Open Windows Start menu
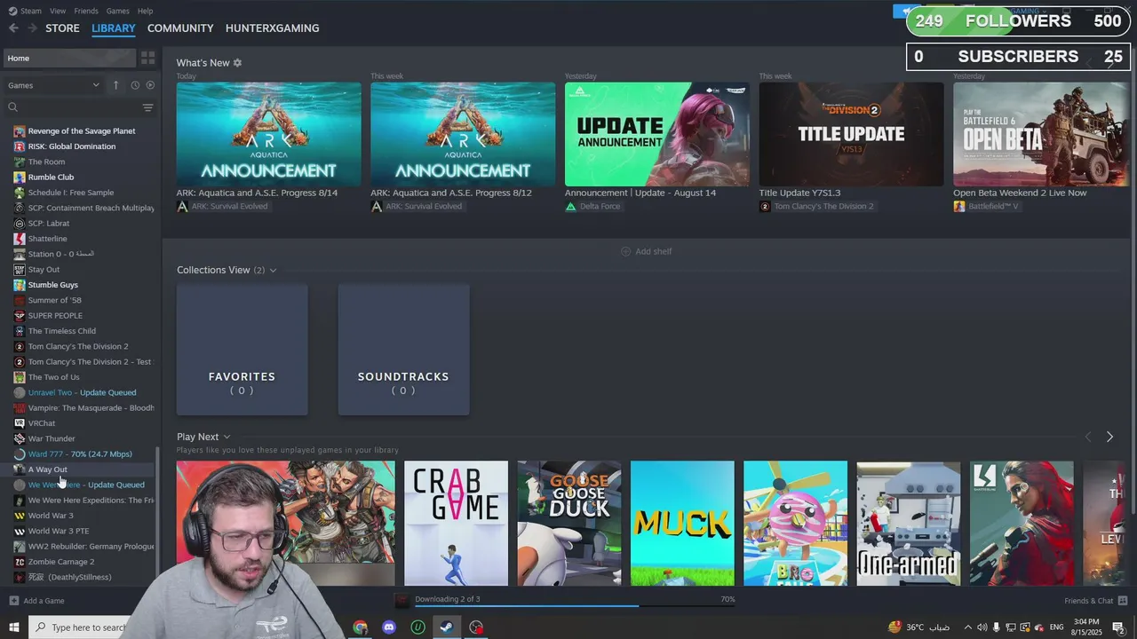 [x=14, y=627]
